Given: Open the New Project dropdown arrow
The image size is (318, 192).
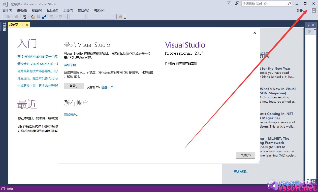Looking at the screenshot, I should pos(29,17).
